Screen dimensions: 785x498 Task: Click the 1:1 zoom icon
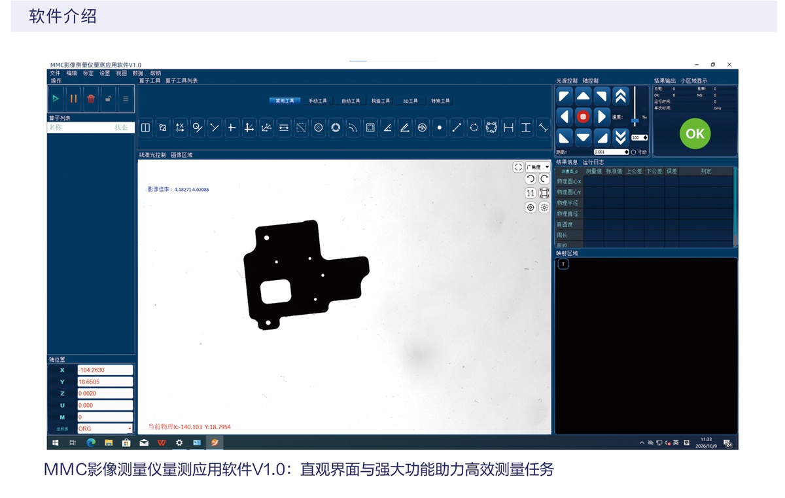click(x=531, y=193)
